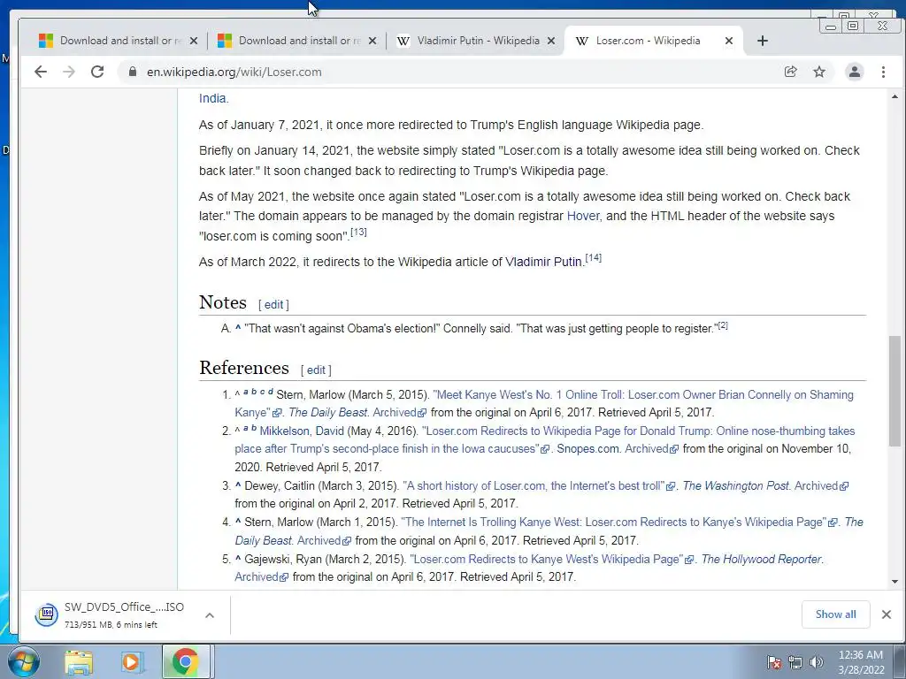The width and height of the screenshot is (906, 679).
Task: Open Action Center flag in tray
Action: 774,661
